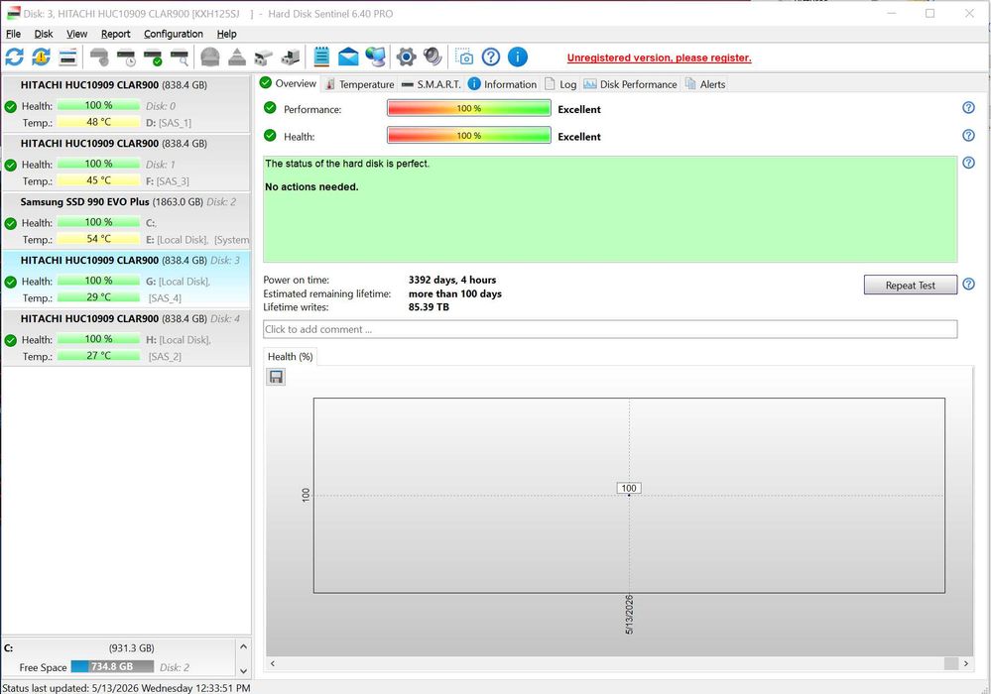Click the globe and monitor toolbar icon
The width and height of the screenshot is (991, 694).
click(375, 57)
